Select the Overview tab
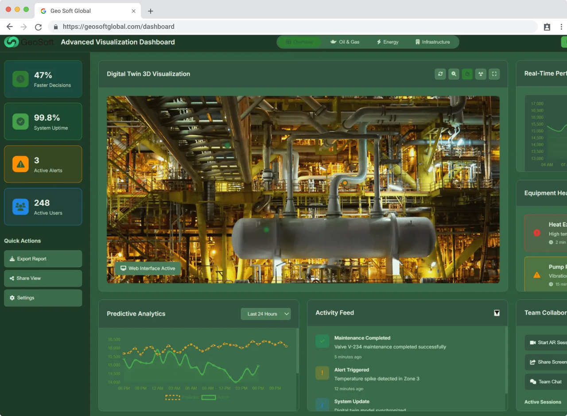 coord(299,42)
